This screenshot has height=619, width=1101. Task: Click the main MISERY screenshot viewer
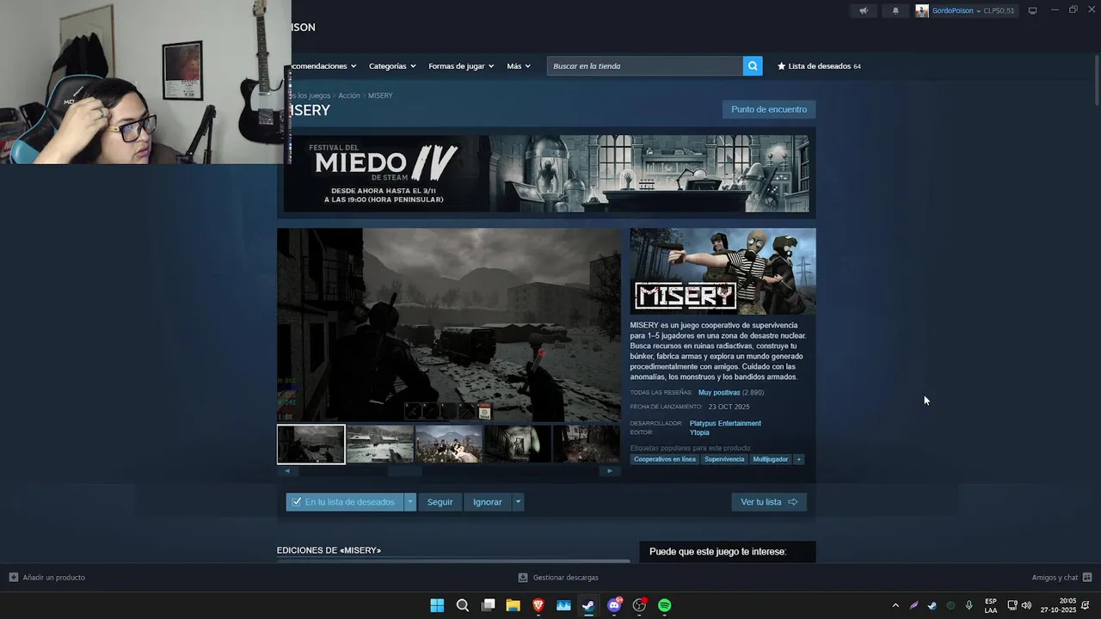pyautogui.click(x=449, y=325)
